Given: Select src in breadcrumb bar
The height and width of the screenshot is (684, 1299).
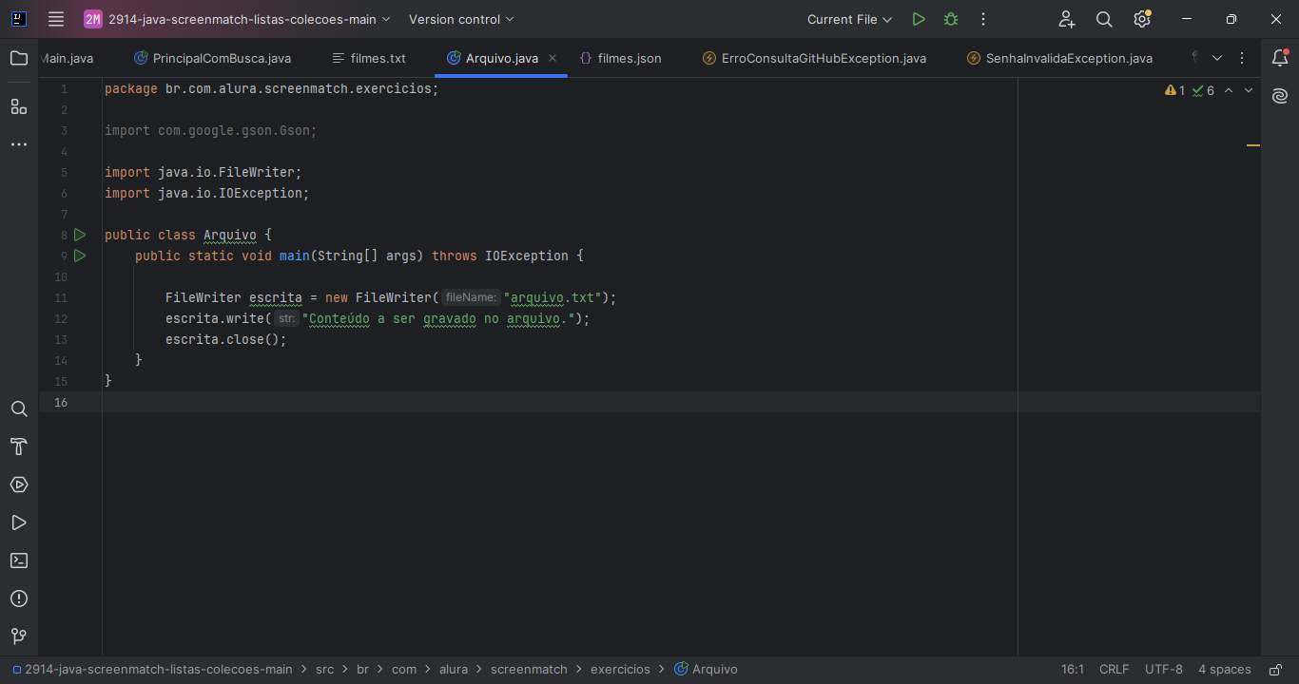Looking at the screenshot, I should pos(325,669).
